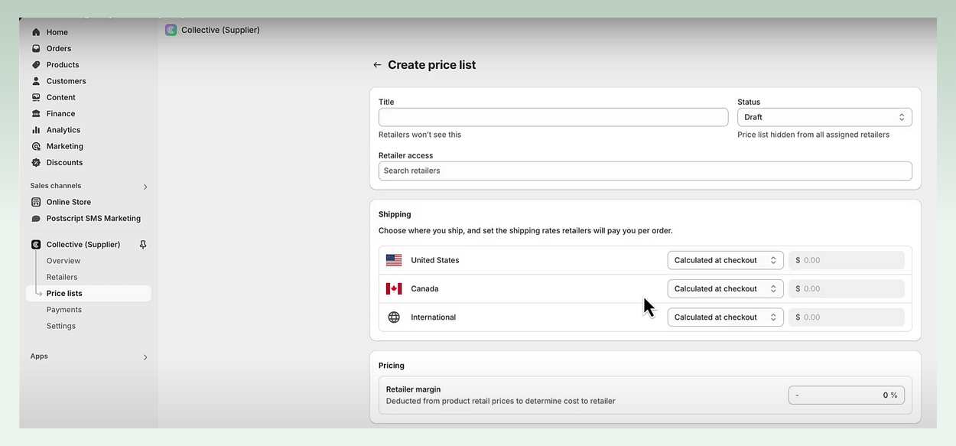
Task: Select the Products tag icon
Action: tap(35, 64)
